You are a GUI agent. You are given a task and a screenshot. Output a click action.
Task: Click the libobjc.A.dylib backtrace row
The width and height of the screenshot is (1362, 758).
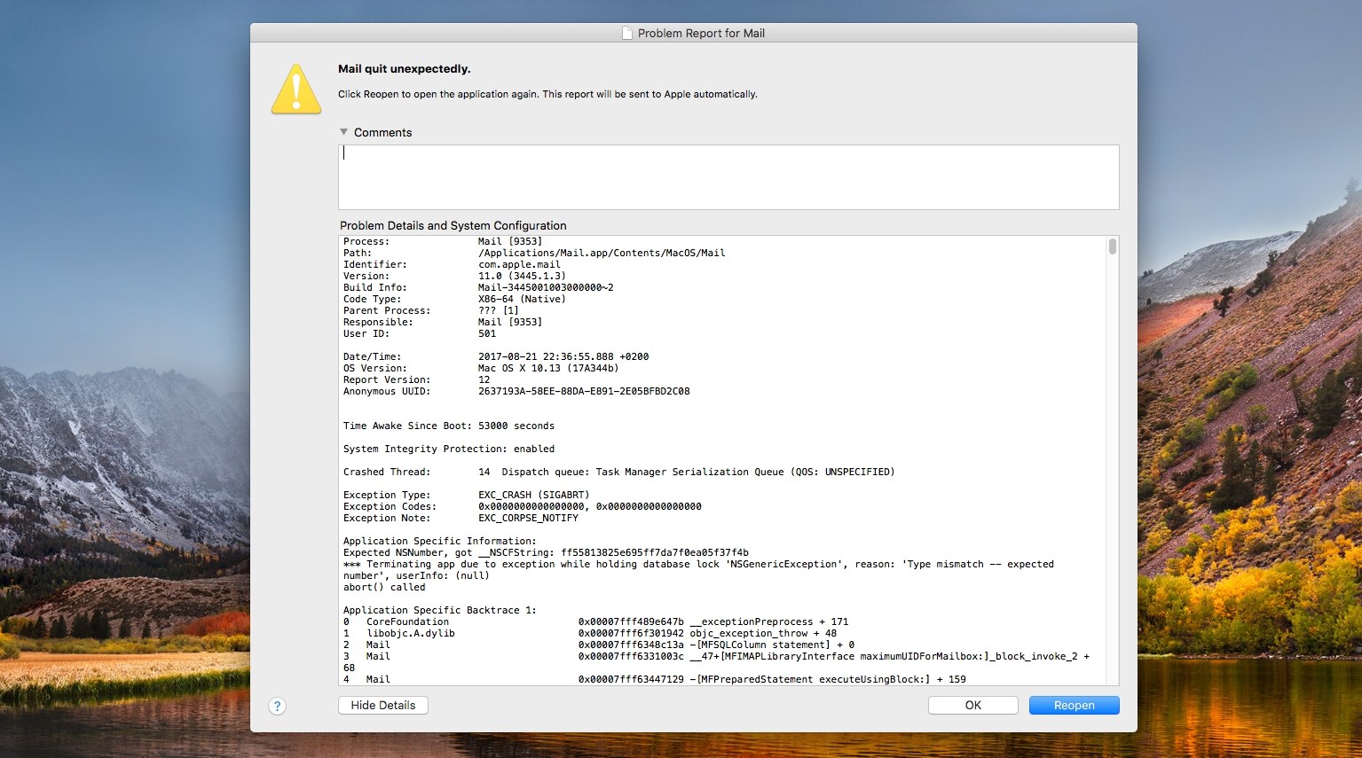point(590,633)
